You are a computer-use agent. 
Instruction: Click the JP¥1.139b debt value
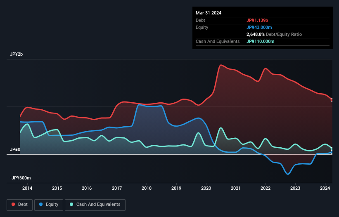click(257, 20)
